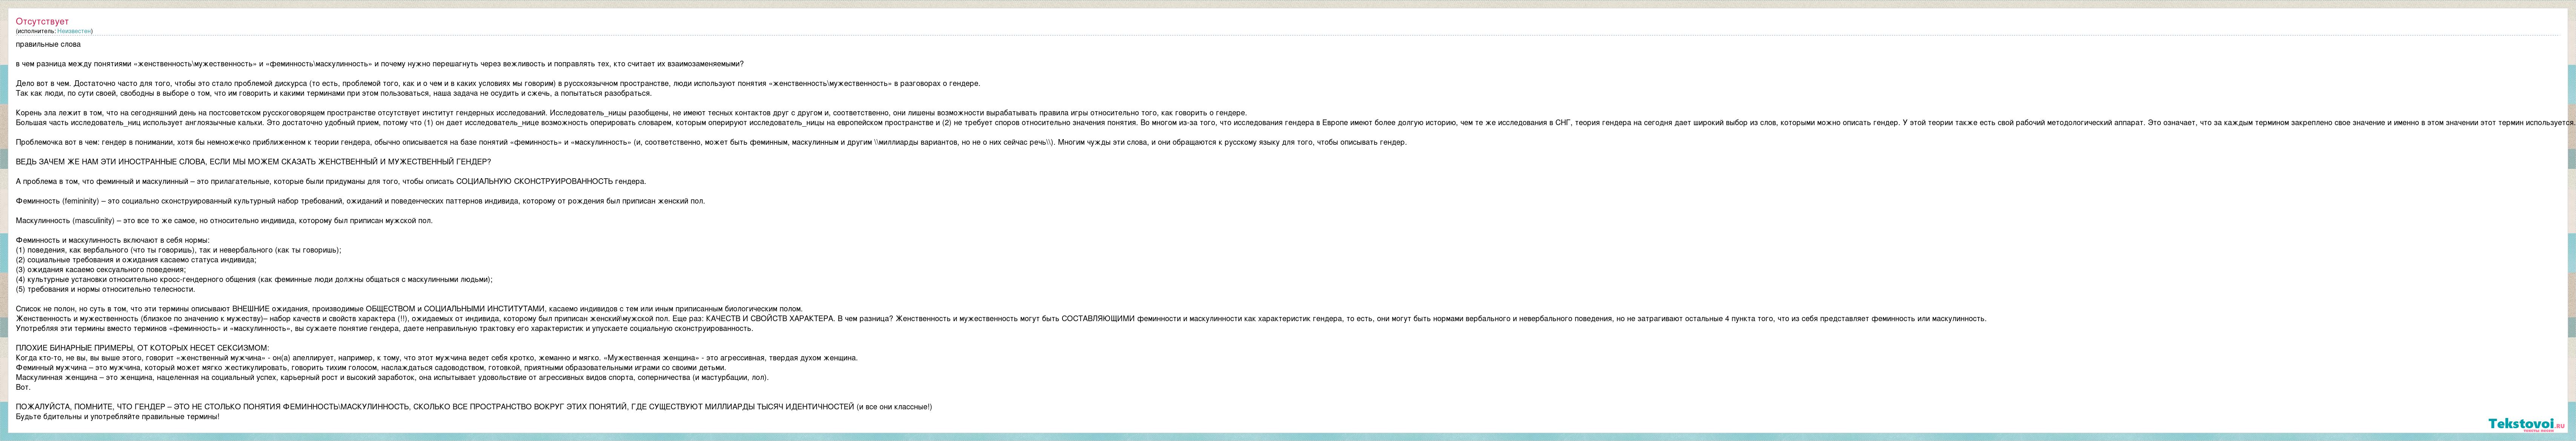Click the label '(исполнитель:' under the title
The height and width of the screenshot is (441, 2576).
(x=36, y=31)
